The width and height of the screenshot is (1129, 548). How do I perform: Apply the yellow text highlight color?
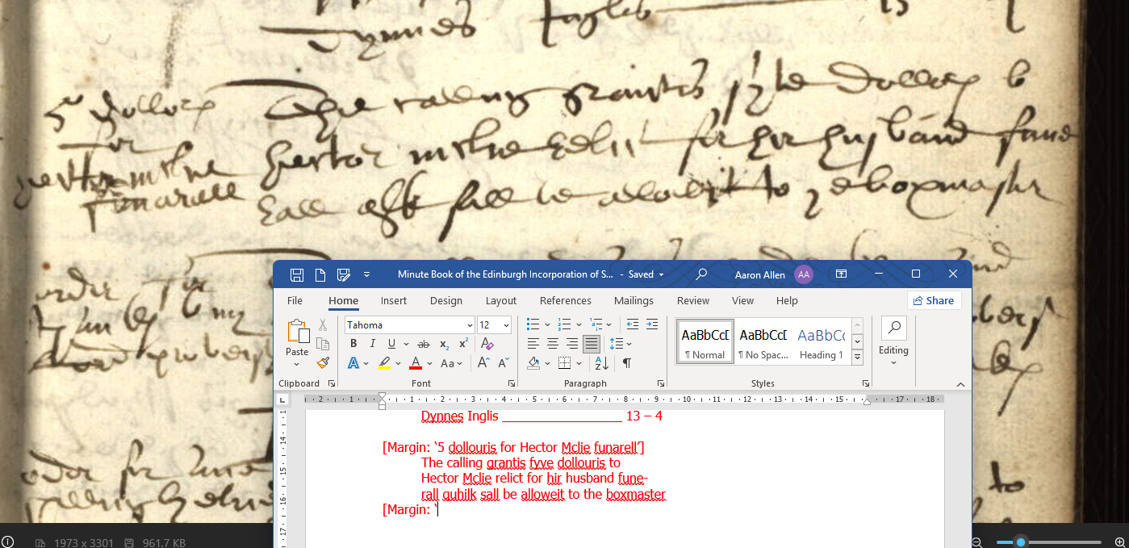coord(384,363)
